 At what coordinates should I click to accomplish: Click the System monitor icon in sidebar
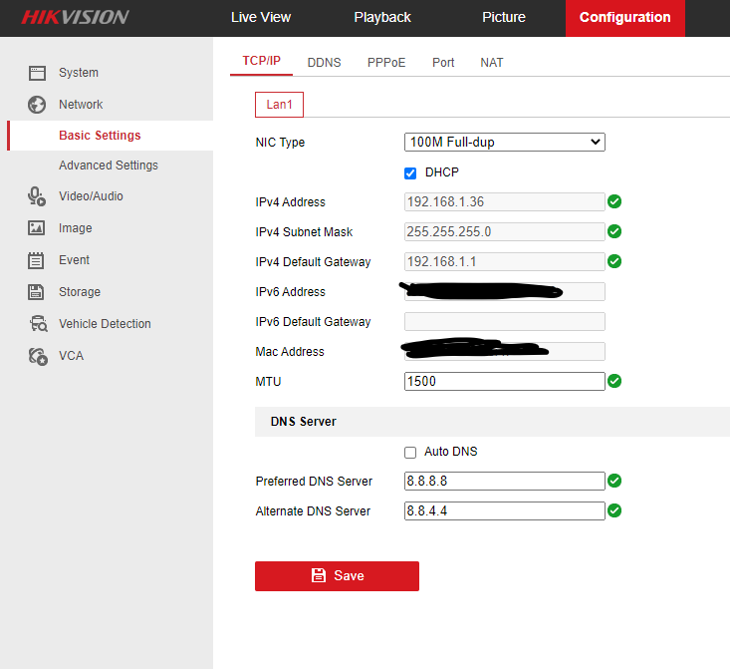(x=37, y=73)
